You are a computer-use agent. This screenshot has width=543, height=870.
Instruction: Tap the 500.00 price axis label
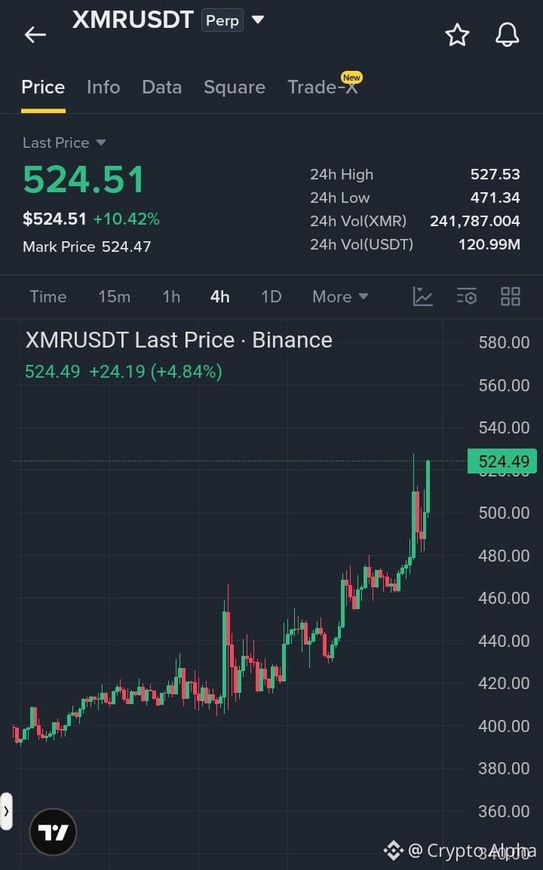pyautogui.click(x=504, y=513)
